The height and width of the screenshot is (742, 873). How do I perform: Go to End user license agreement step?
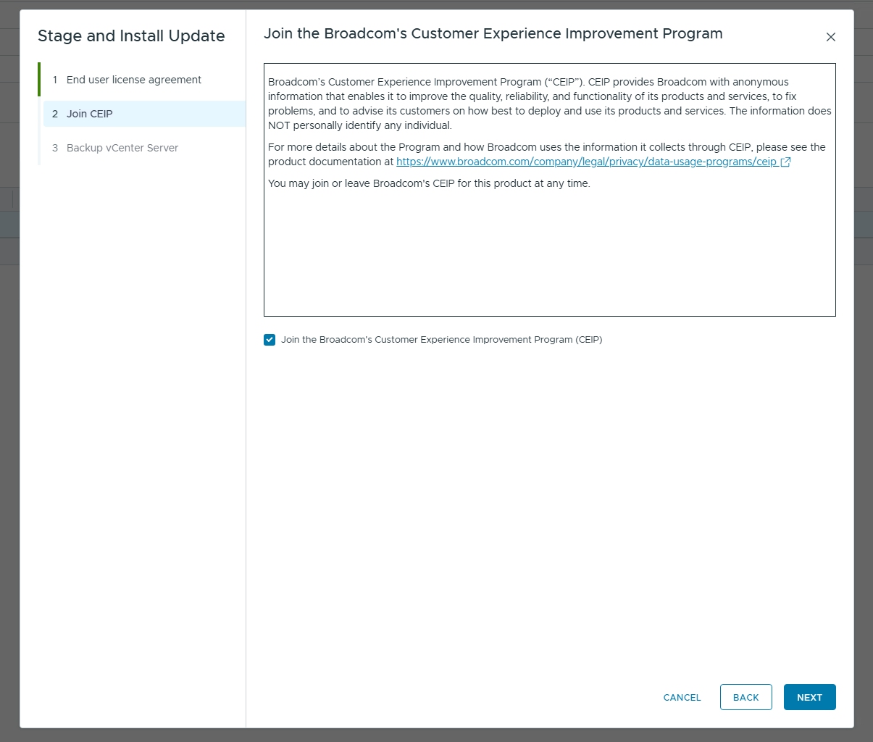coord(133,80)
